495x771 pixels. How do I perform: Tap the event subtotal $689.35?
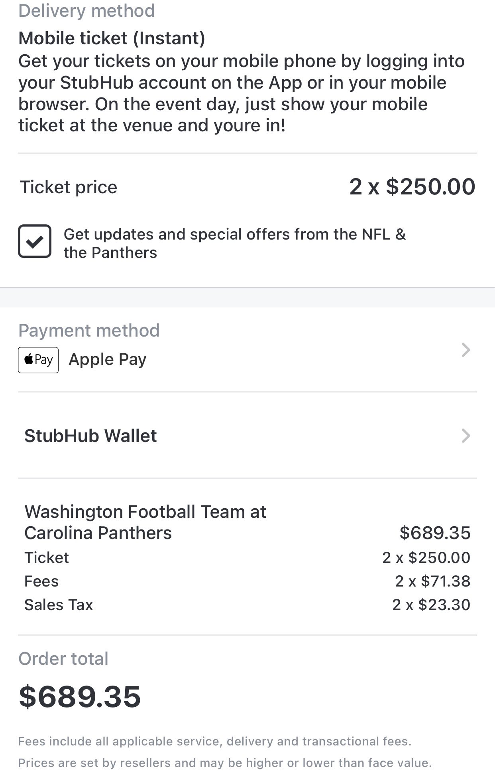(x=435, y=533)
